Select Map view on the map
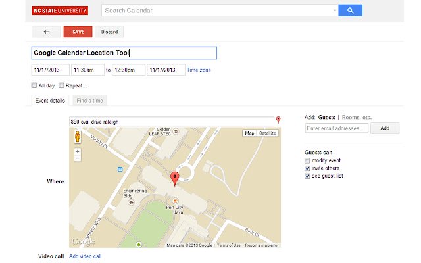This screenshot has width=421, height=263. tap(249, 133)
